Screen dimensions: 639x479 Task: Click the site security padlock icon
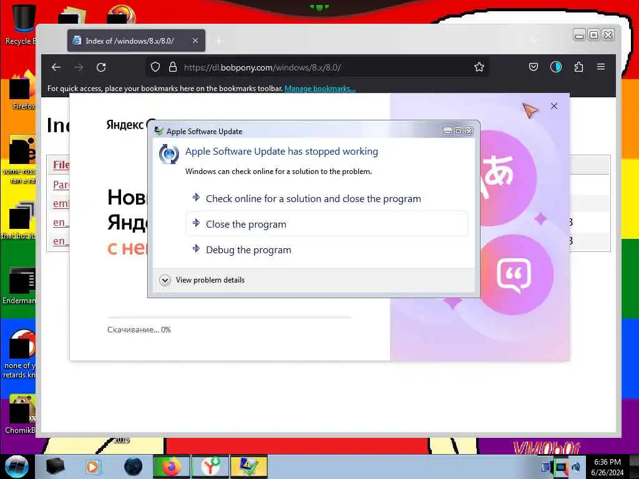[173, 67]
